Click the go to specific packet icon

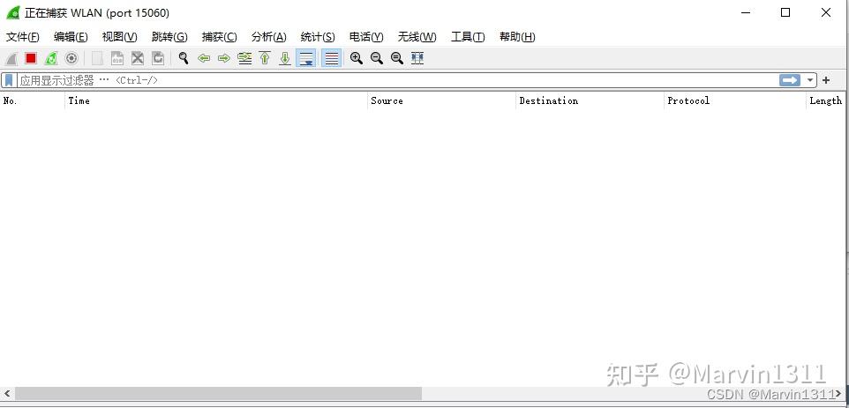click(244, 58)
